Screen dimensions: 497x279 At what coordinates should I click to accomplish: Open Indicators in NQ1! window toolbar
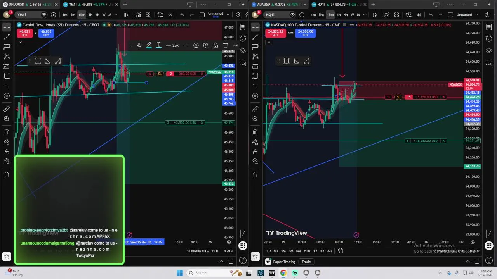pyautogui.click(x=387, y=15)
